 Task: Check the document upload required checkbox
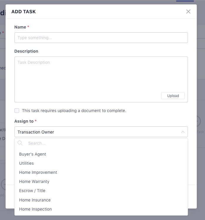click(17, 111)
